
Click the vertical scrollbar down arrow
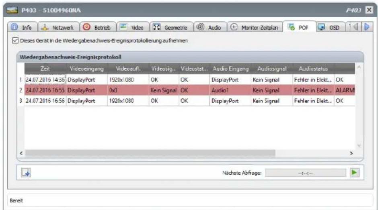[x=359, y=145]
